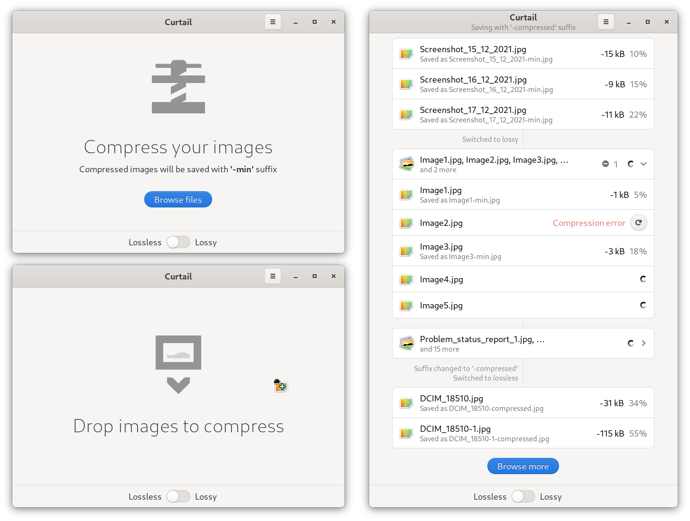Click thumbnail icon of Screenshot_16_12_2021.jpg
The height and width of the screenshot is (521, 690).
point(407,84)
